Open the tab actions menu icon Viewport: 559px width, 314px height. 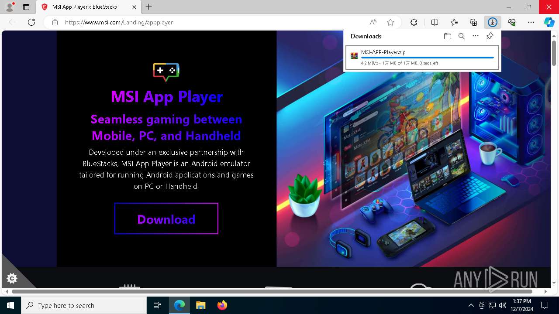coord(26,7)
